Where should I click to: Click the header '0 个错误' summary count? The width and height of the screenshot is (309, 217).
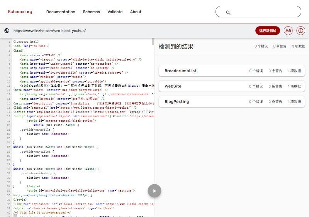tap(261, 46)
